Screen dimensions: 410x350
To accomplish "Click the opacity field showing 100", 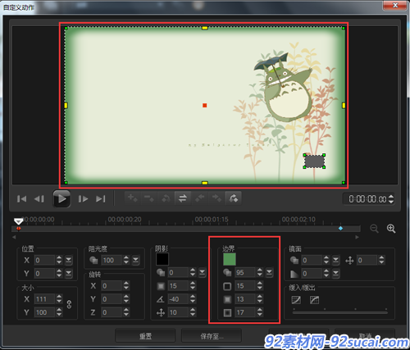I will (x=112, y=260).
